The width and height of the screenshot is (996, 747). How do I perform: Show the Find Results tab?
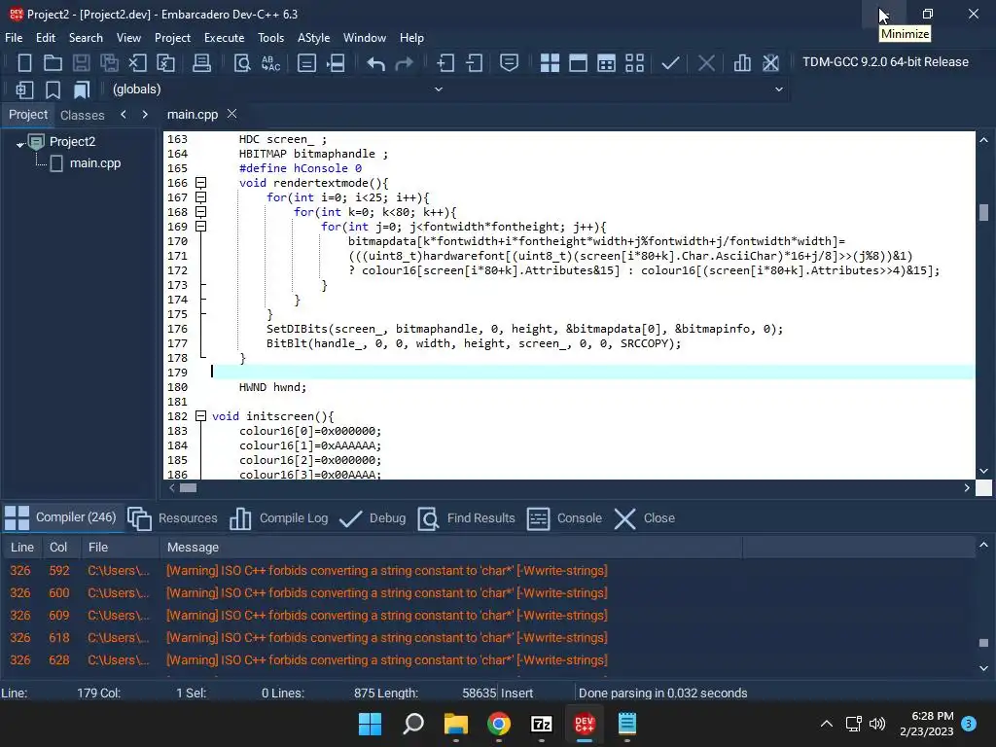466,518
